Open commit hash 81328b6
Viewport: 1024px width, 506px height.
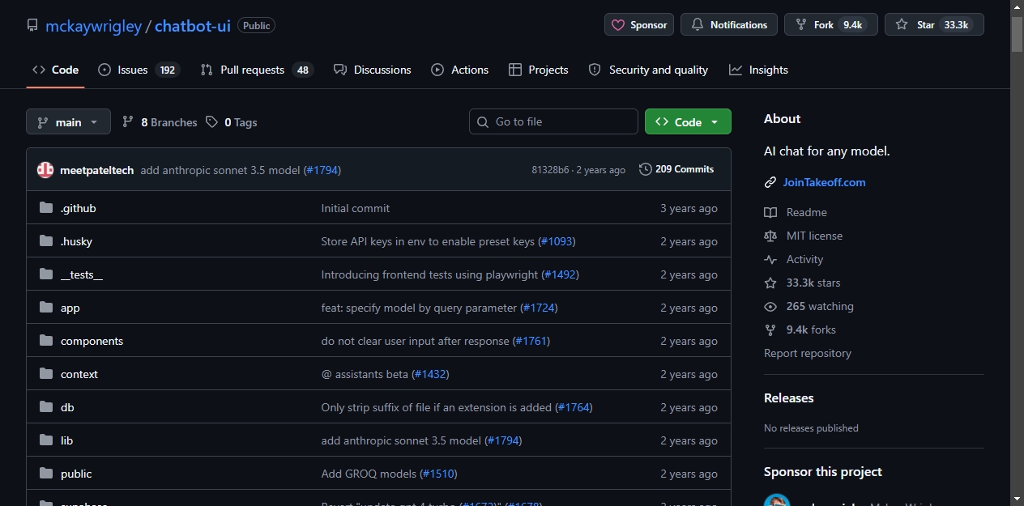550,170
